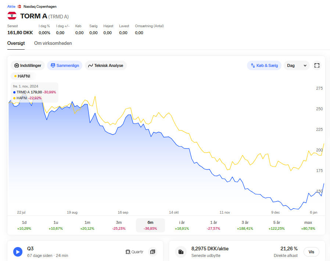This screenshot has width=330, height=261.
Task: Click the arrows icon in Køb & Sælg
Action: pos(253,65)
